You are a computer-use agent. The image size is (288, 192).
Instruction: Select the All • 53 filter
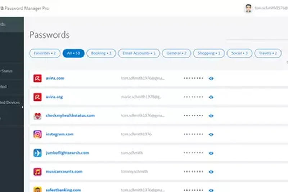tap(73, 53)
